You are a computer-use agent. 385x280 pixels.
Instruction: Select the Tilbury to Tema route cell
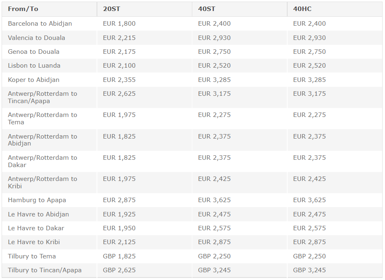[32, 256]
